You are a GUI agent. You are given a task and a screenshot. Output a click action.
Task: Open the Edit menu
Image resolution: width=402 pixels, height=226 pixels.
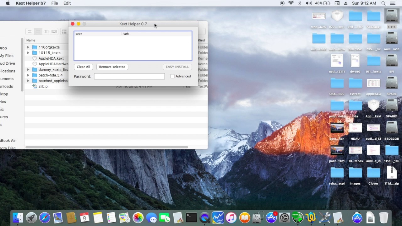[x=67, y=3]
